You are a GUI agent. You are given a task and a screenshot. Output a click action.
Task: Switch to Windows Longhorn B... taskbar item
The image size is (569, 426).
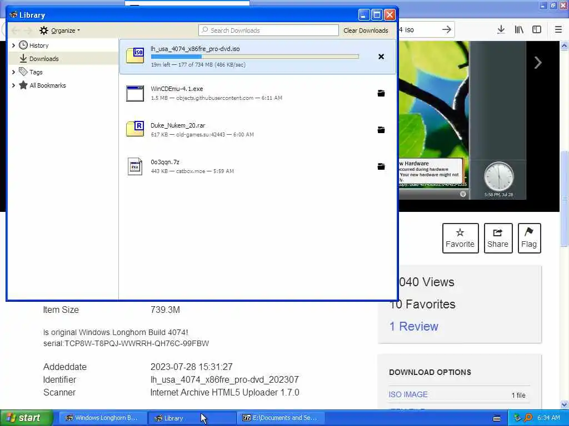click(102, 418)
